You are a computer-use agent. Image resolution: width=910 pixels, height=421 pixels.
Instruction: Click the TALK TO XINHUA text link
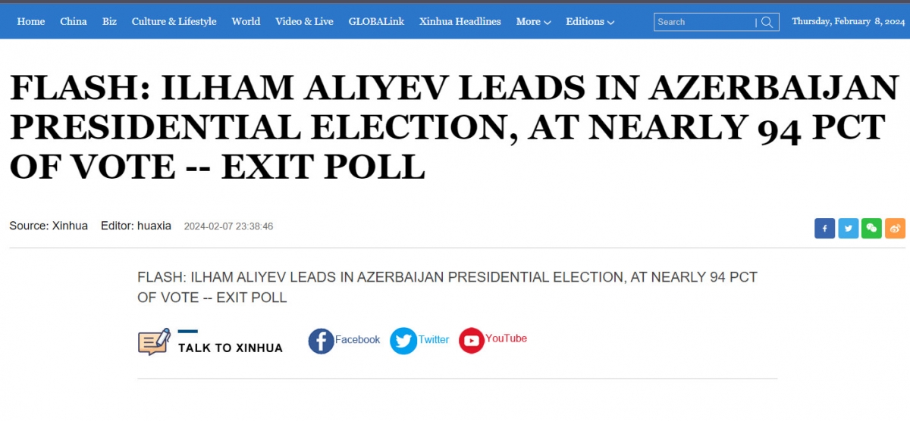coord(231,348)
